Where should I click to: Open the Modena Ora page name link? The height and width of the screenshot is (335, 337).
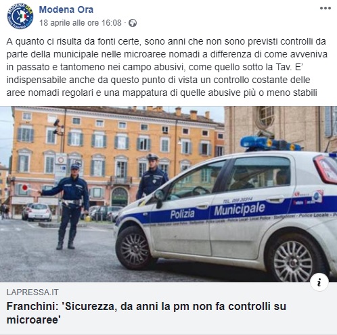coord(66,9)
